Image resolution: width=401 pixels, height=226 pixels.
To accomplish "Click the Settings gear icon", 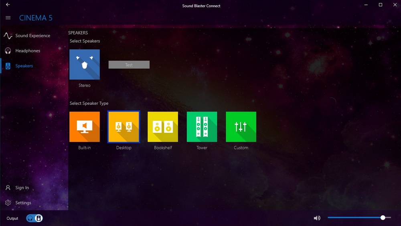I will [8, 203].
